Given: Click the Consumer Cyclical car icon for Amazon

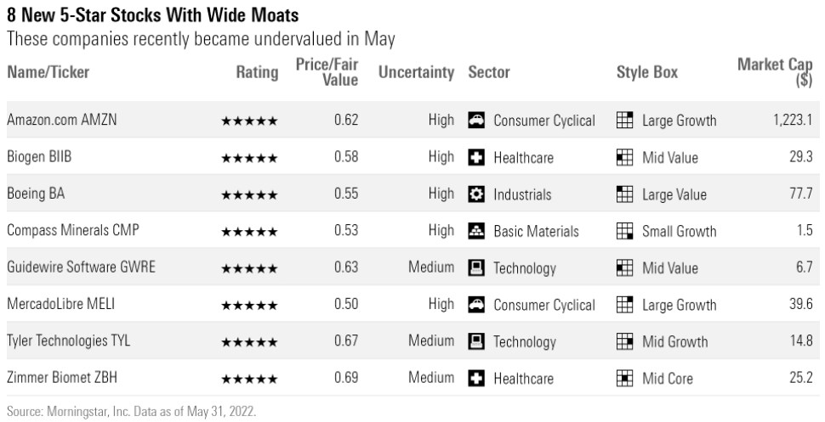Looking at the screenshot, I should click(477, 121).
